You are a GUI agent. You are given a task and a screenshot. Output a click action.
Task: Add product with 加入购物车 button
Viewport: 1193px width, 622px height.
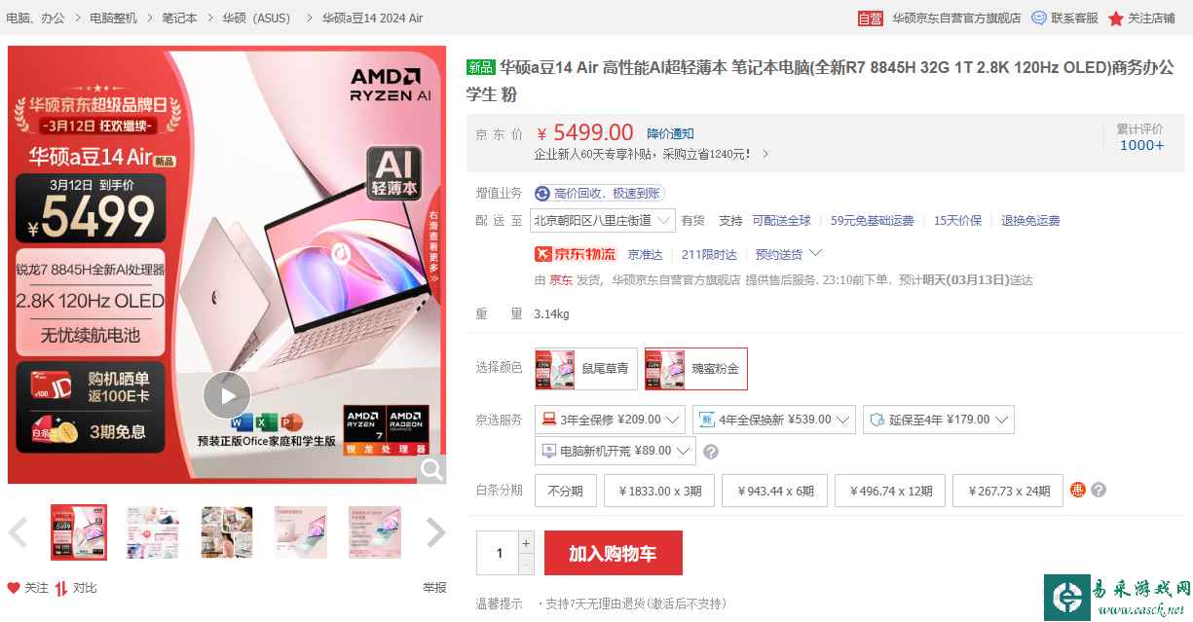(614, 553)
